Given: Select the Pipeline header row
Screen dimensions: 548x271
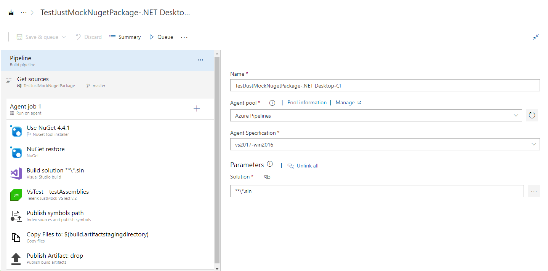Looking at the screenshot, I should click(x=107, y=61).
